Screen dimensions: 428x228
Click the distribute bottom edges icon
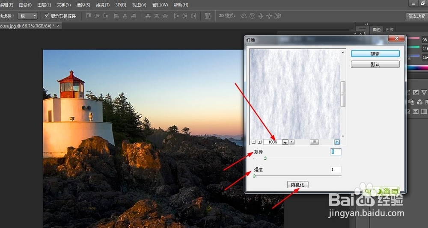[x=165, y=16]
